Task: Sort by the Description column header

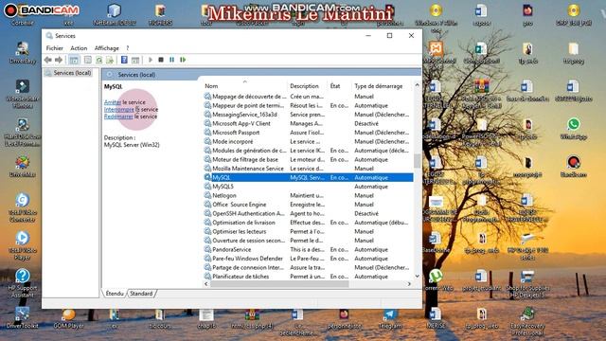Action: pos(308,86)
